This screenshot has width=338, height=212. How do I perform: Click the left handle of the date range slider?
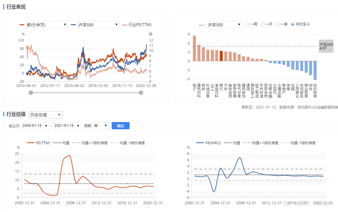point(31,93)
